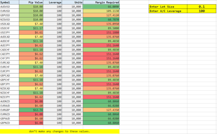
Task: Click the GBPNZD symbol cell
Action: point(9,123)
